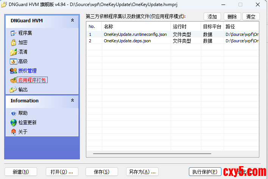Screen dimensions: 268x179
Task: Click the 保存(S) button
Action: point(102,172)
